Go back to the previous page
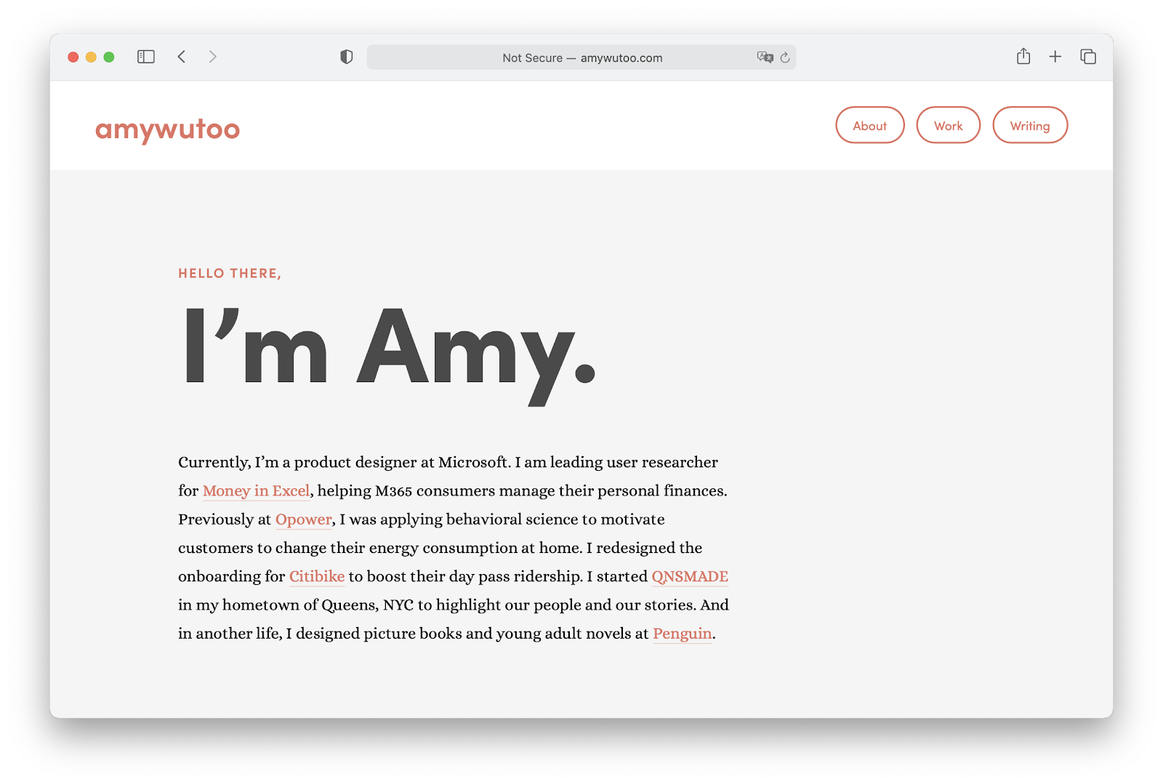The image size is (1163, 784). click(182, 57)
